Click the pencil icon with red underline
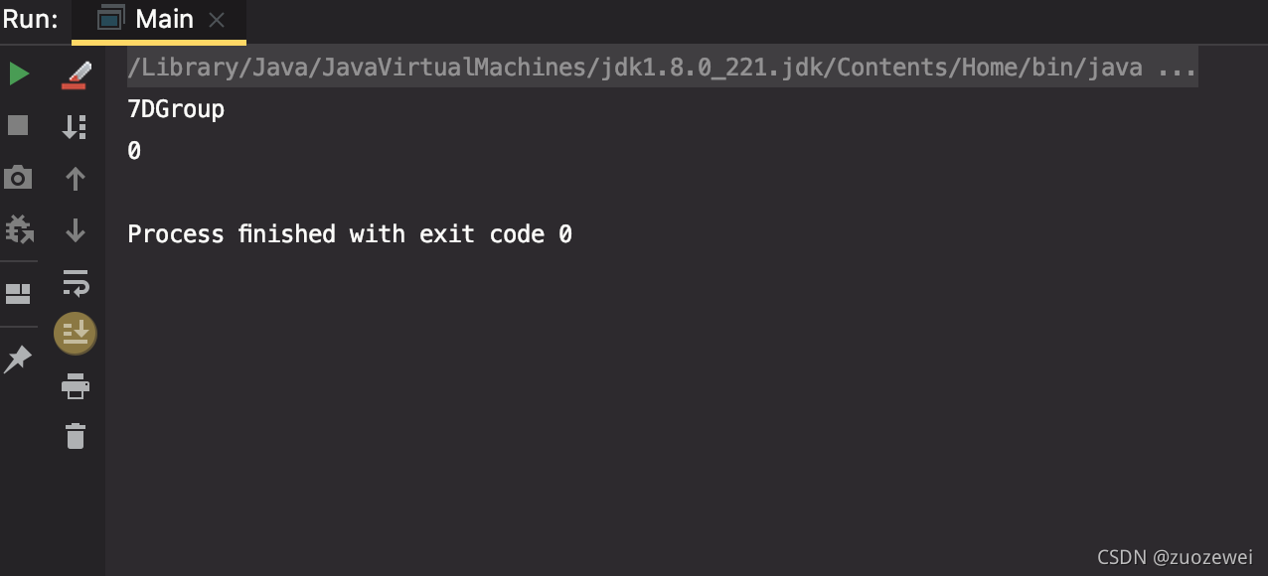 tap(76, 74)
